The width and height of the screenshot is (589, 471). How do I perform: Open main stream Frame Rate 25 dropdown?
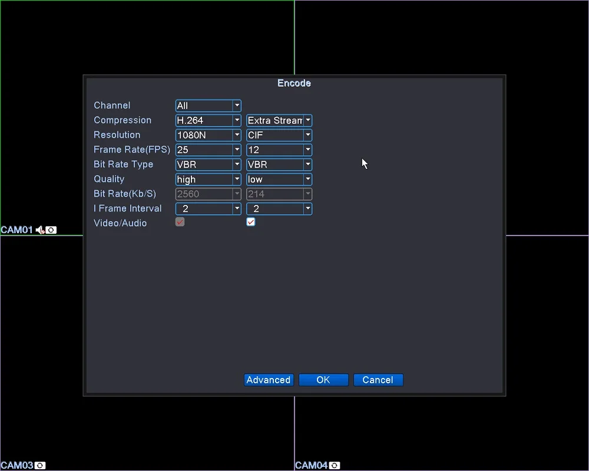pos(208,150)
